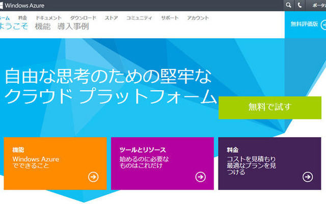Select the 機能 sub-tab
Viewport: 326px width, 204px height.
(43, 27)
